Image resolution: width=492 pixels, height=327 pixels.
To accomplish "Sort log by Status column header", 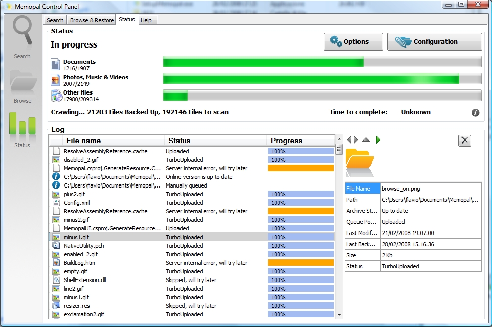I will coord(215,141).
